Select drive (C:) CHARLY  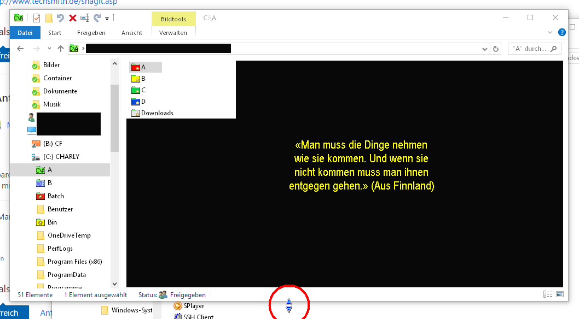pos(61,157)
